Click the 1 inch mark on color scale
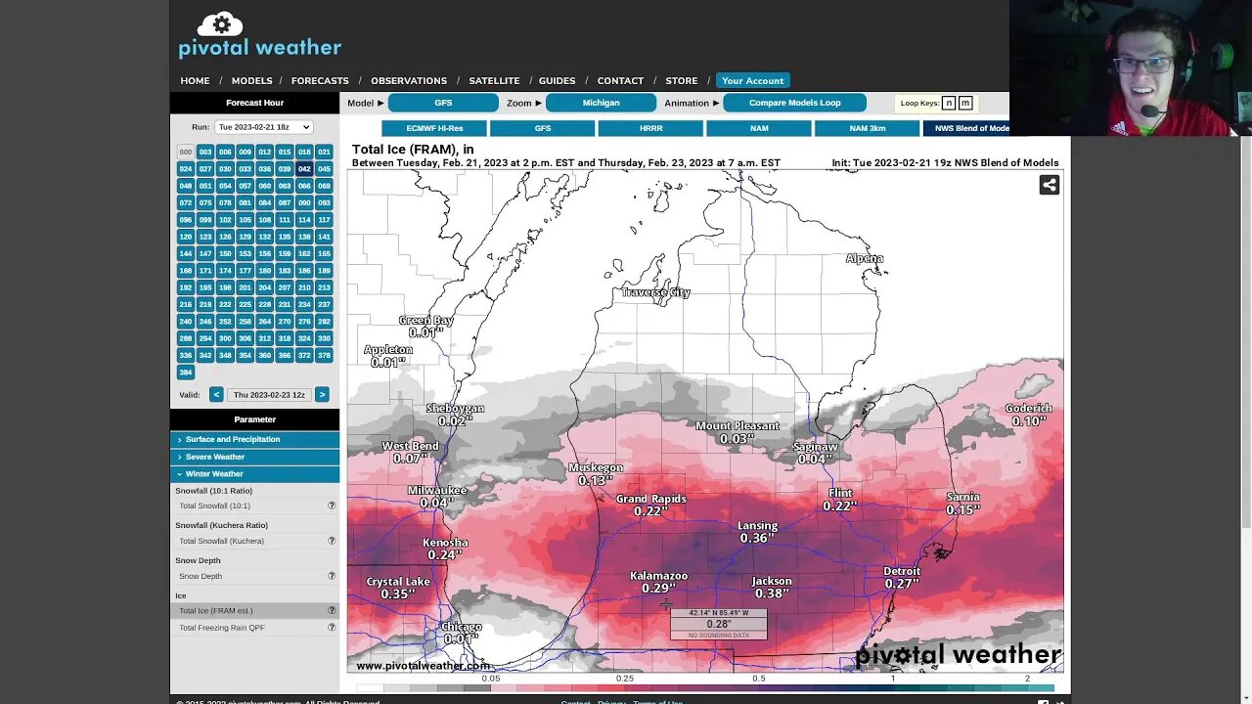This screenshot has width=1252, height=704. coord(893,679)
